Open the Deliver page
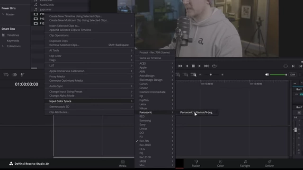This screenshot has width=303, height=170. 269,163
